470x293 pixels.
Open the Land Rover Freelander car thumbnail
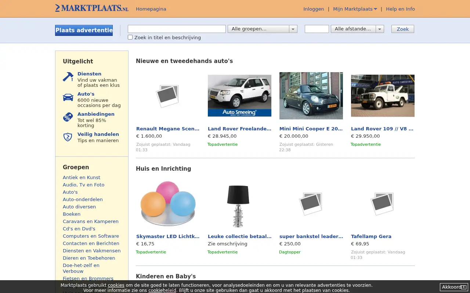tap(239, 96)
